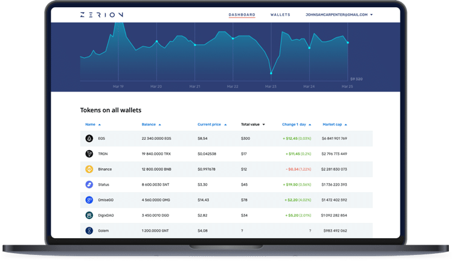This screenshot has width=453, height=261.
Task: Sort table by Name column
Action: [93, 125]
